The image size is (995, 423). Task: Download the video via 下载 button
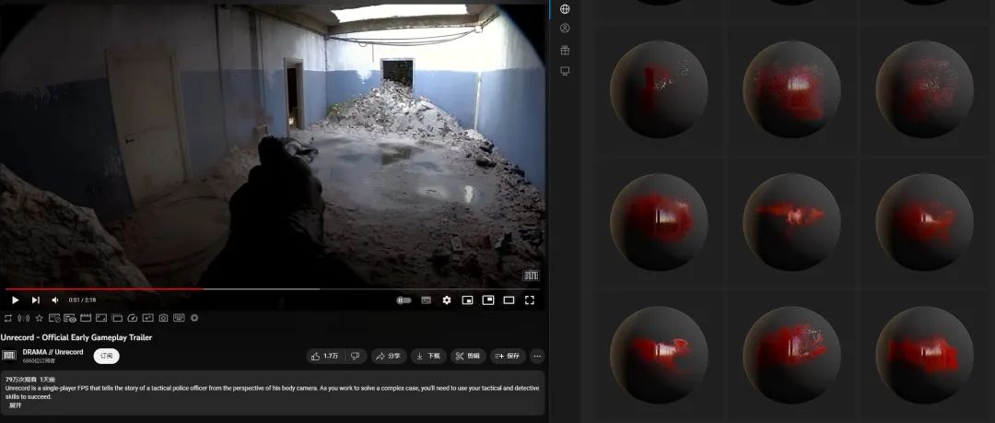[428, 356]
